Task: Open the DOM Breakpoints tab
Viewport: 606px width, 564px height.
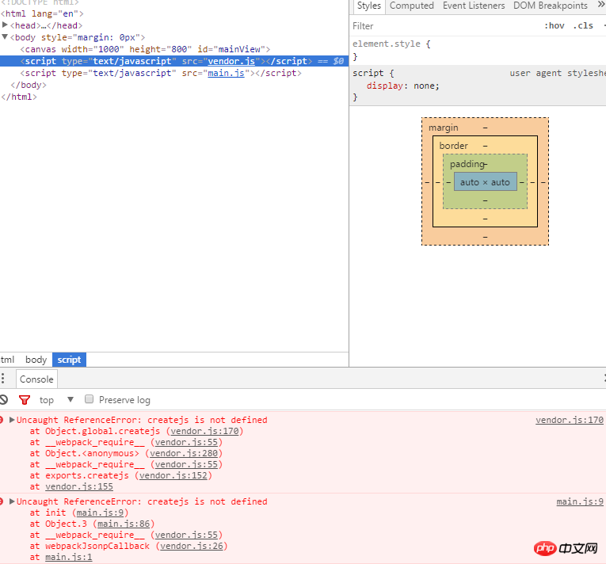Action: pyautogui.click(x=551, y=6)
